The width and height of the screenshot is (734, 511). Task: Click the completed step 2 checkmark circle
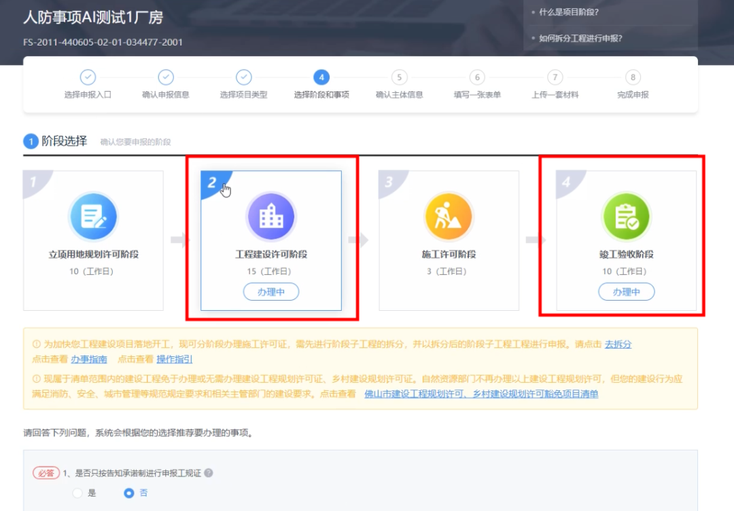click(166, 77)
